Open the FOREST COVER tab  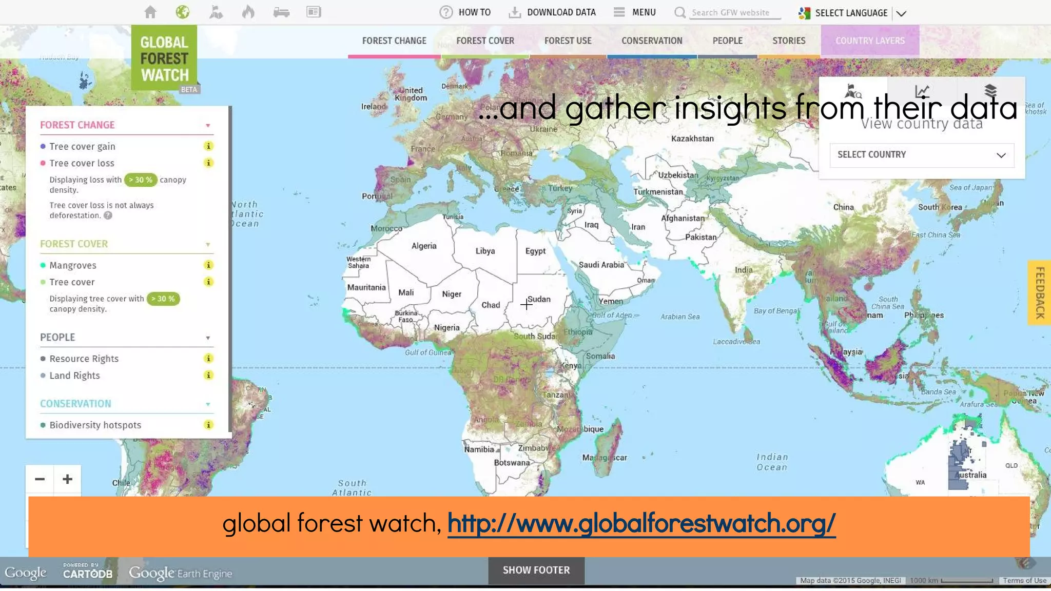[485, 41]
